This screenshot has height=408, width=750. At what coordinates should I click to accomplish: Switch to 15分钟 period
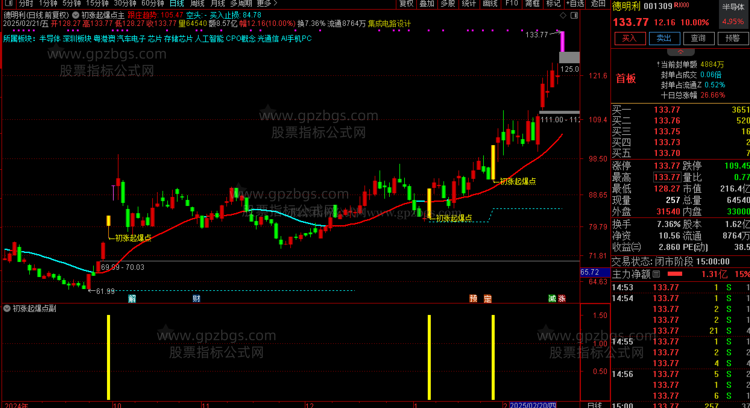[97, 3]
